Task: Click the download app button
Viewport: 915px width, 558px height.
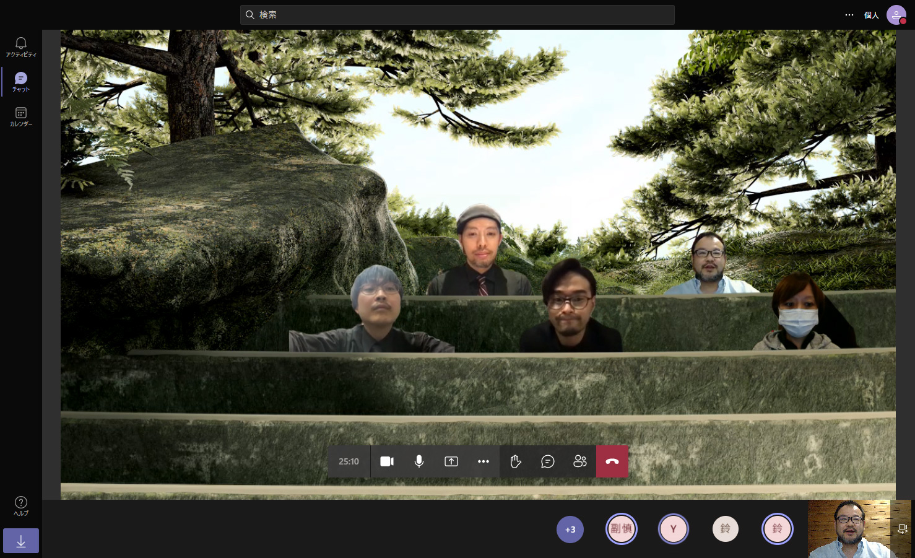Action: click(x=21, y=541)
